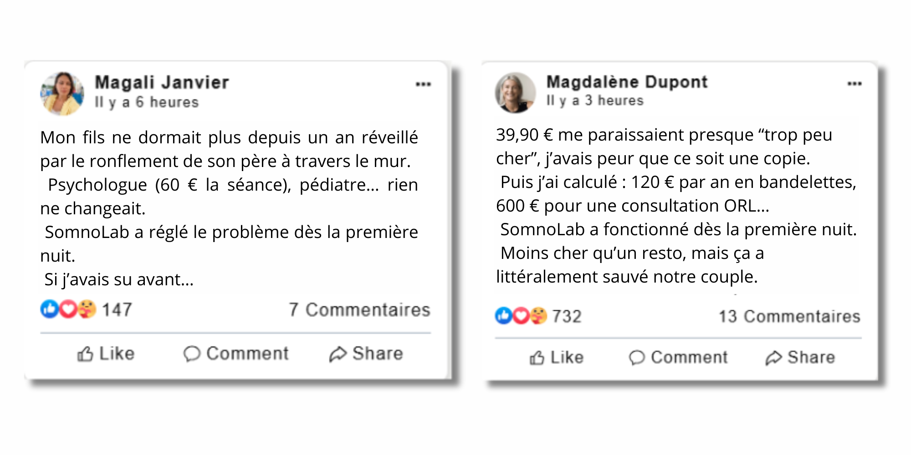The height and width of the screenshot is (455, 911).
Task: Open the 732 reactions count
Action: pyautogui.click(x=567, y=316)
